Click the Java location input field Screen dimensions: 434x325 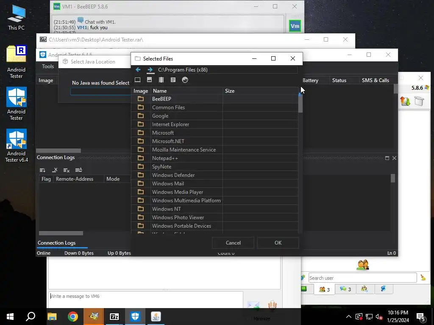click(x=101, y=91)
